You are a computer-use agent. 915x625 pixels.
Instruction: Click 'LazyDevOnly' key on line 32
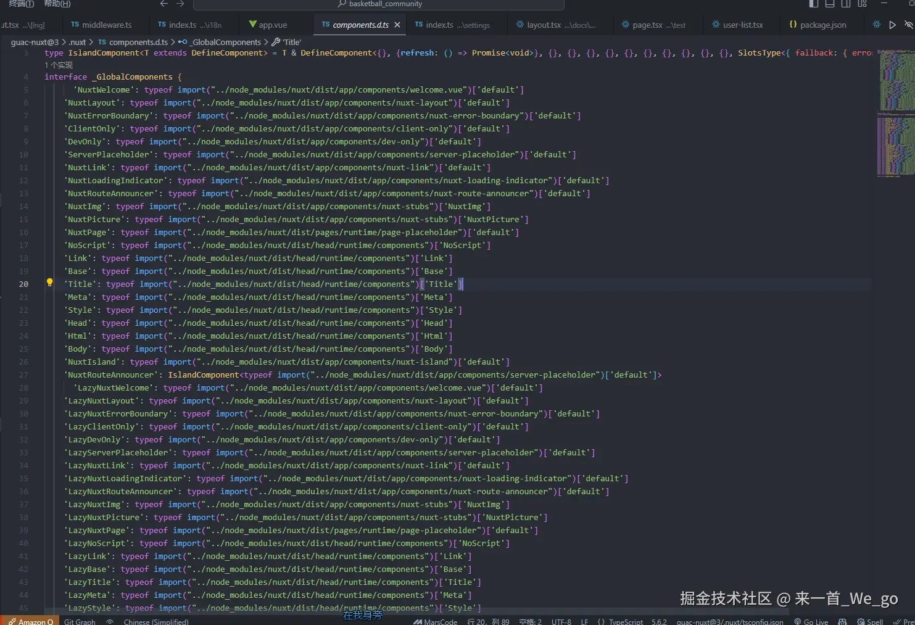[x=94, y=440]
